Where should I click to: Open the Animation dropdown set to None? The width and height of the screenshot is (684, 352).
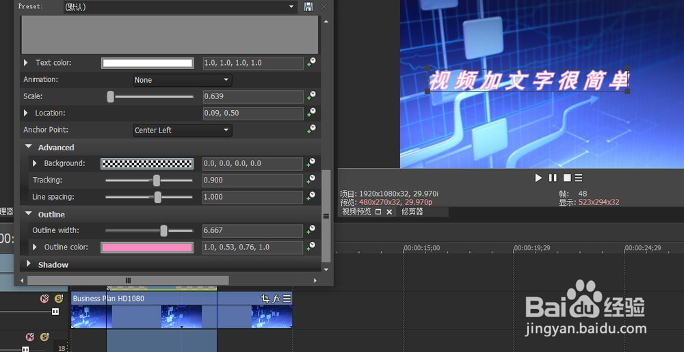tap(183, 80)
